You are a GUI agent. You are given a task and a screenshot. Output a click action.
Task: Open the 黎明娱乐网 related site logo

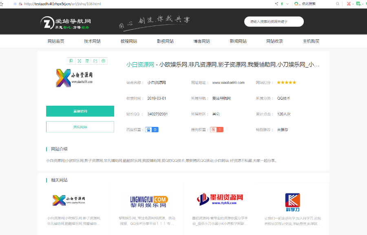tap(149, 202)
